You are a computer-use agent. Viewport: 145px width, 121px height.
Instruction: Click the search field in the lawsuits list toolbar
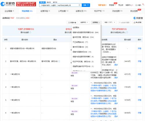(124, 22)
